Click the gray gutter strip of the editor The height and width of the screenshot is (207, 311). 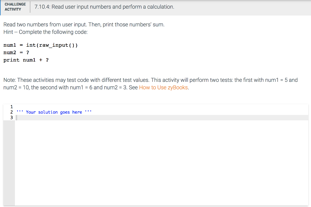pos(9,152)
